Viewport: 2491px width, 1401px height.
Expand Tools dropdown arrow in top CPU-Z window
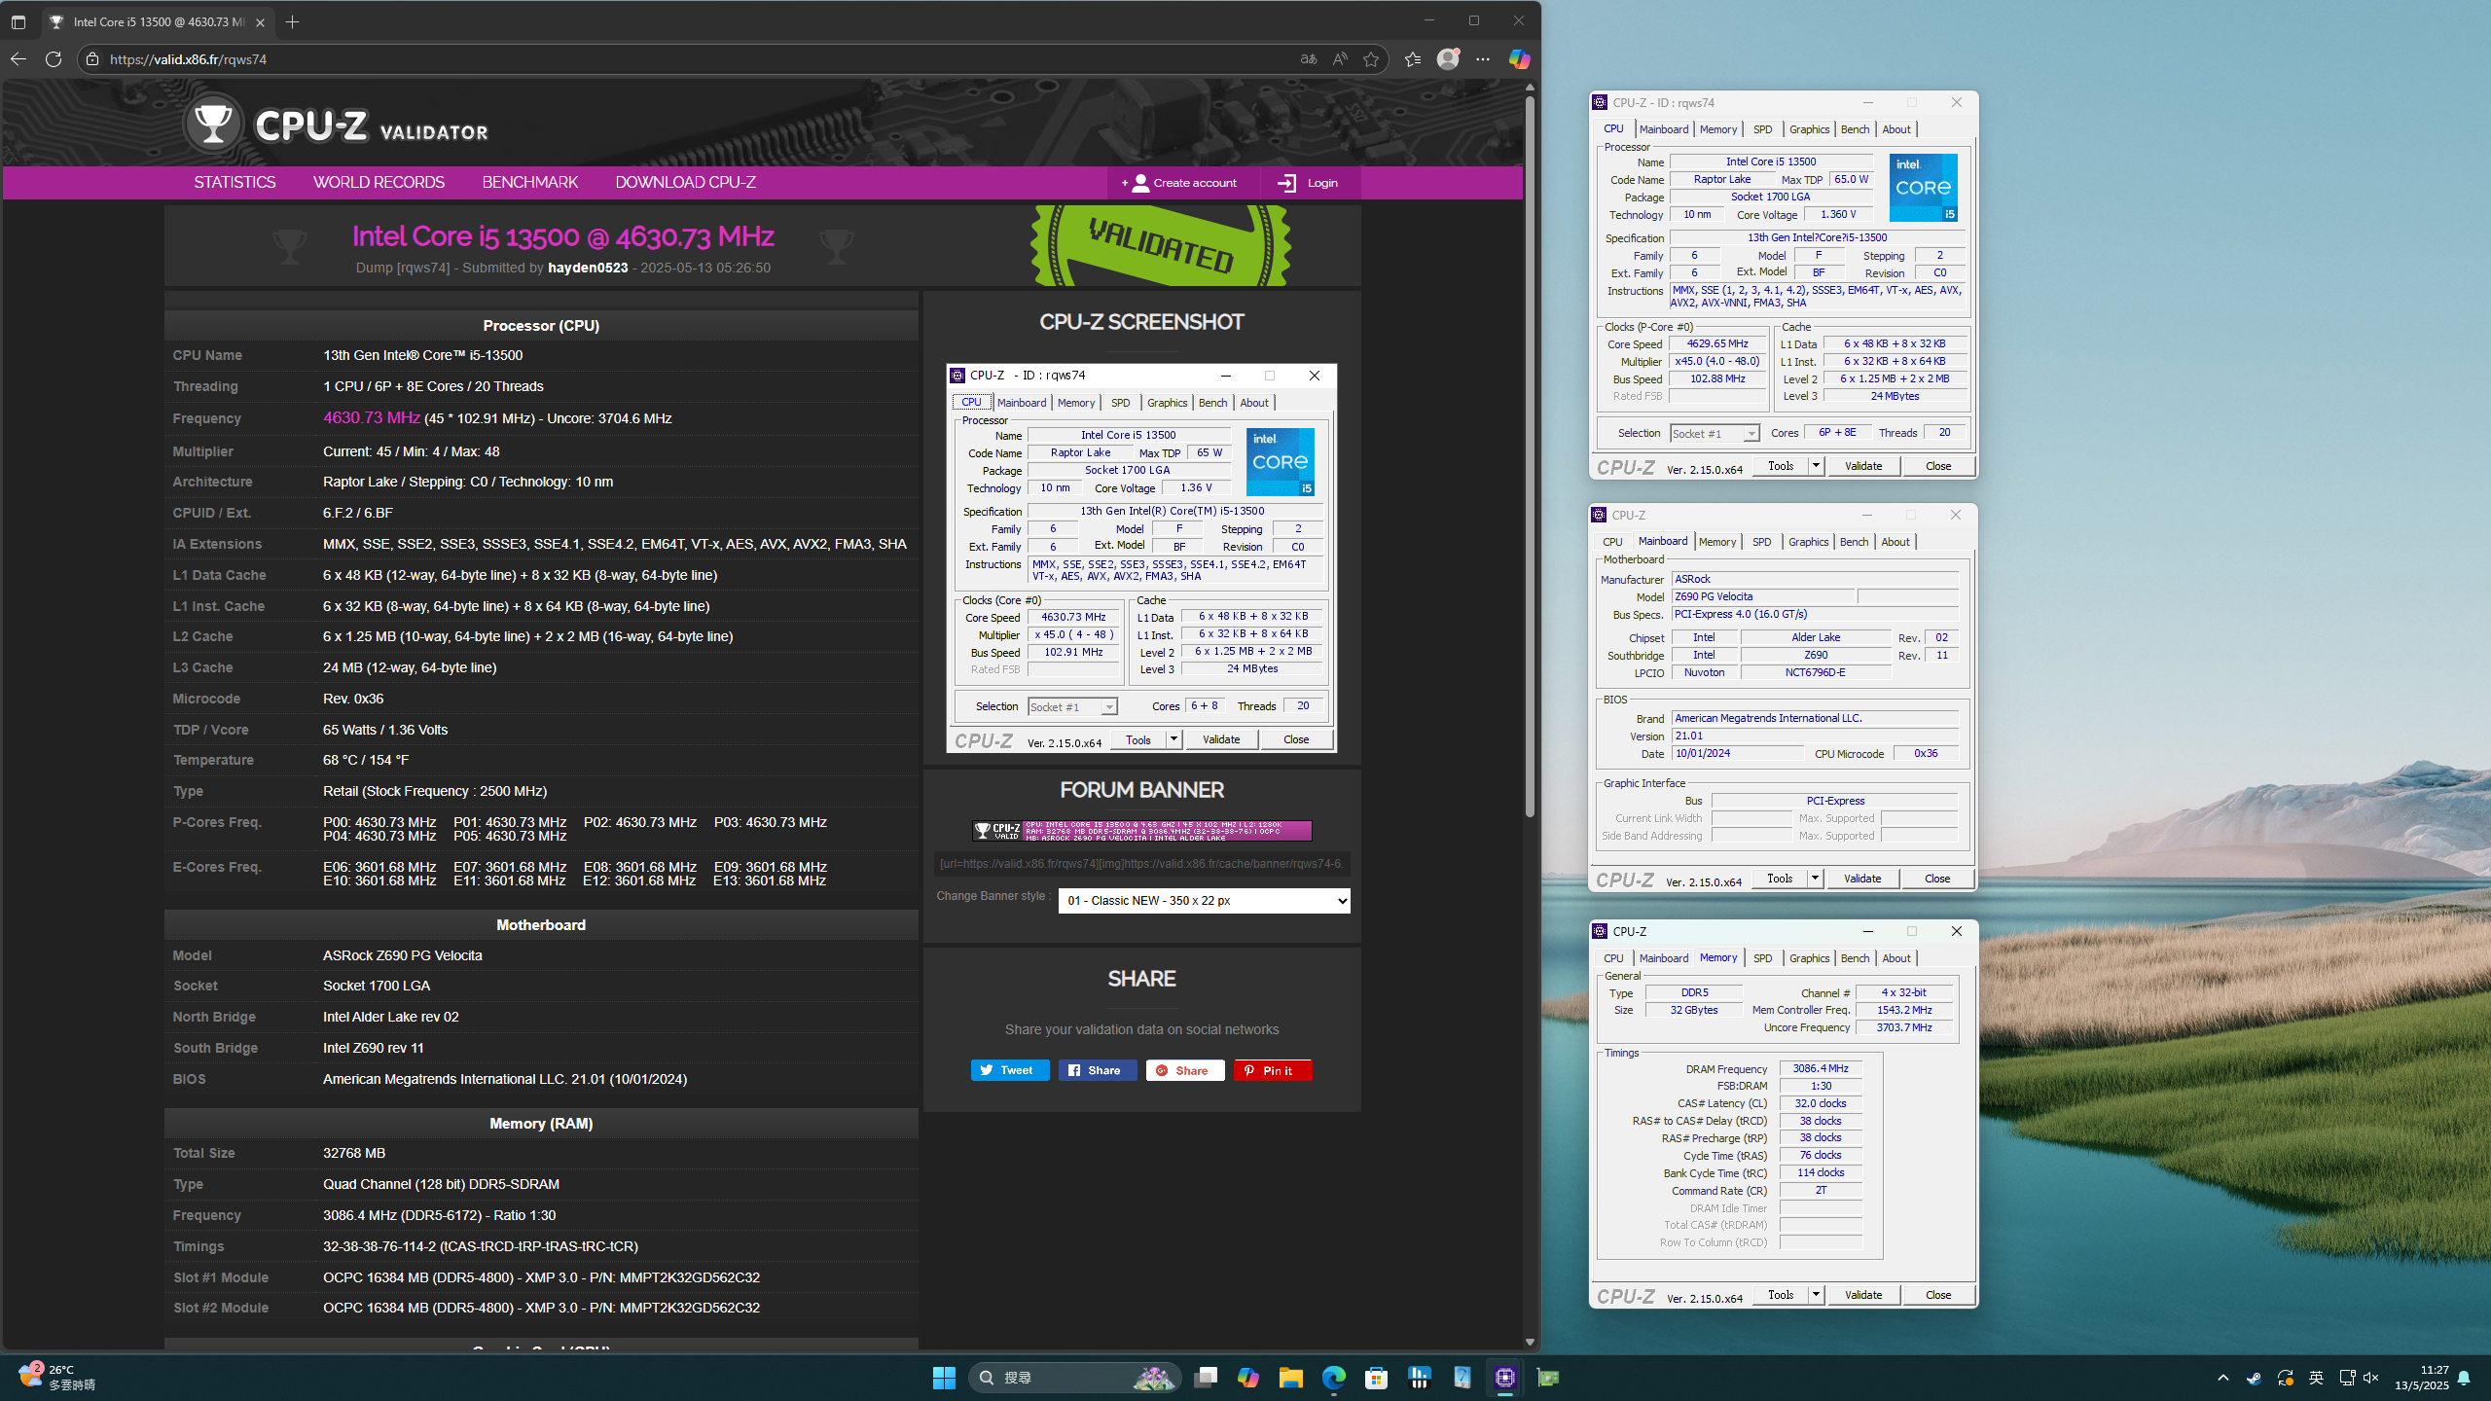pyautogui.click(x=1816, y=466)
